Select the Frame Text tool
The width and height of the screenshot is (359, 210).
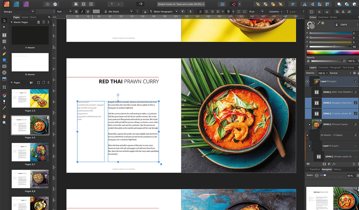(4, 35)
